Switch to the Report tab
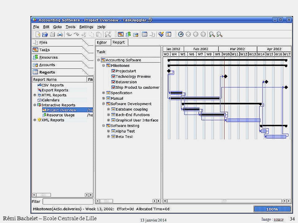This screenshot has height=223, width=298. point(119,42)
